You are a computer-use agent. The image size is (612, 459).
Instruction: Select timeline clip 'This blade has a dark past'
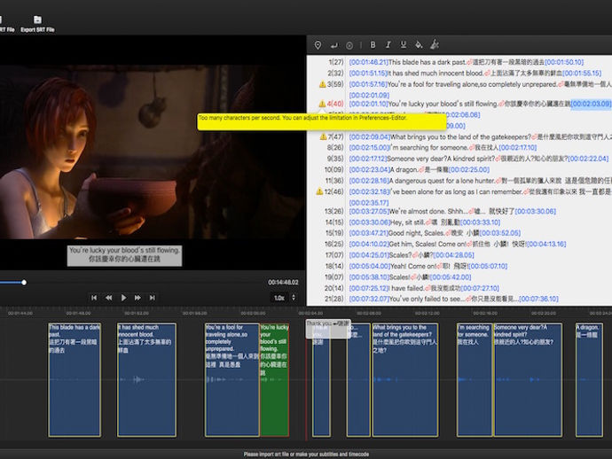tap(75, 379)
